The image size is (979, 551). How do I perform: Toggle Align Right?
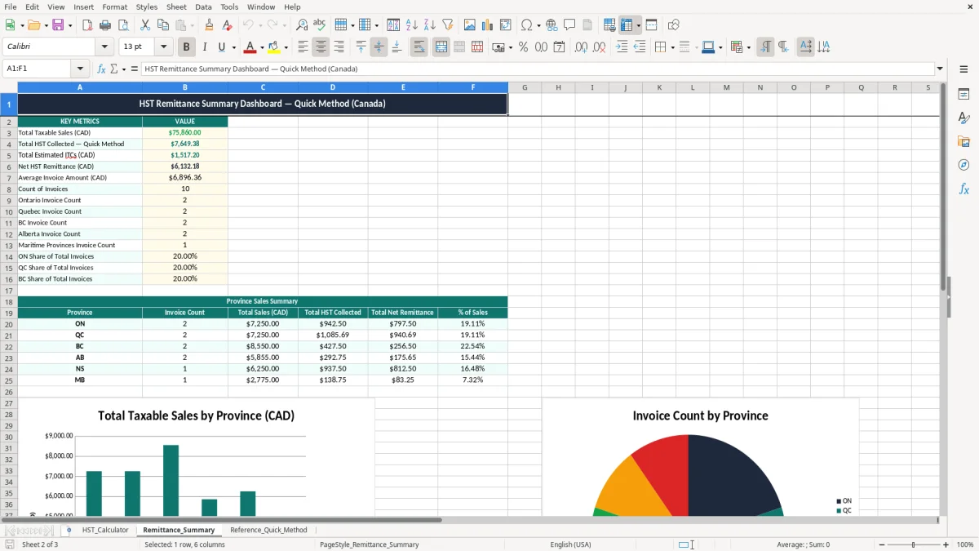point(339,47)
